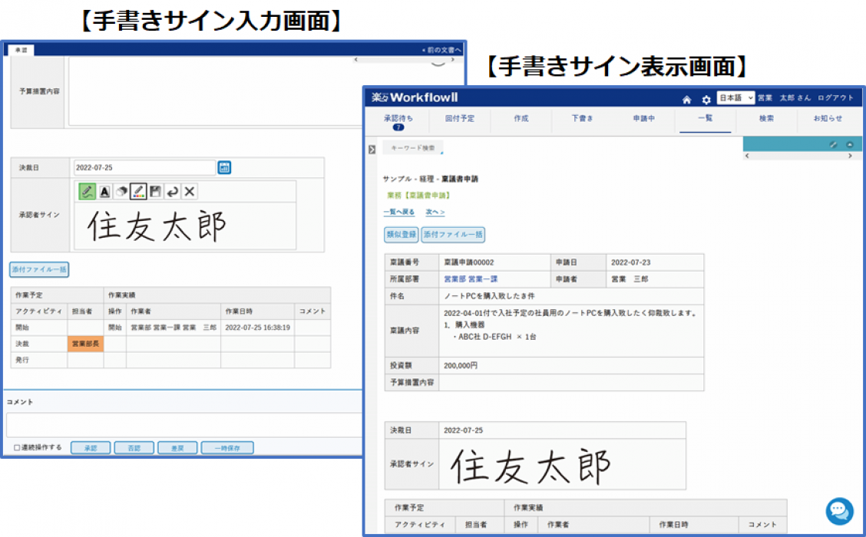Click the collapse up-arrow icon in teal bar

click(850, 144)
